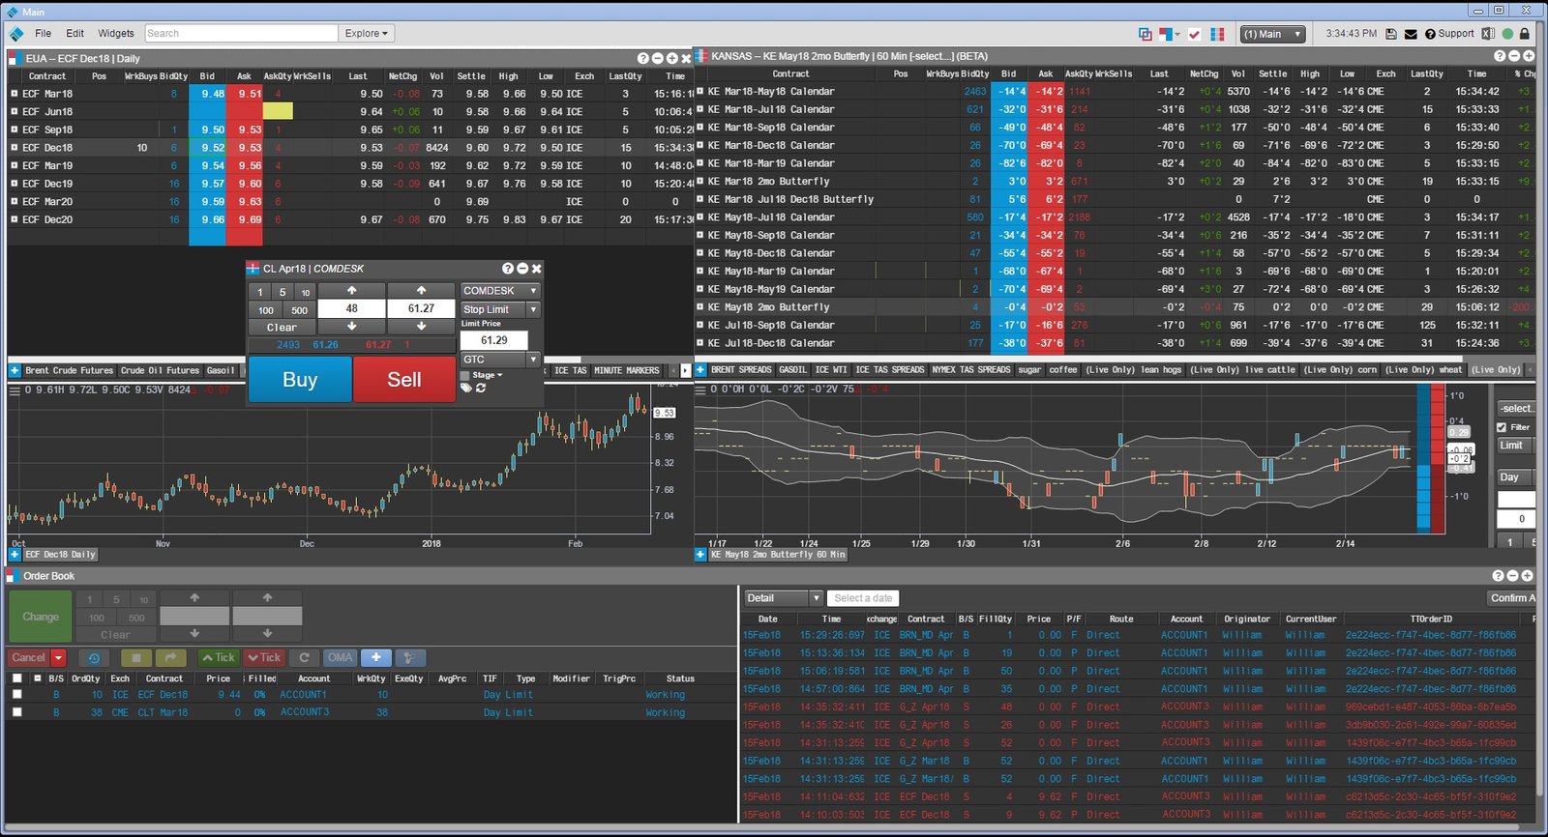
Task: Open the messages envelope icon
Action: click(1411, 34)
